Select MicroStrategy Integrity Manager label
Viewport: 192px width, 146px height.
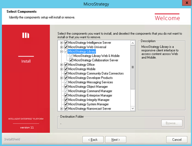[x=89, y=100]
